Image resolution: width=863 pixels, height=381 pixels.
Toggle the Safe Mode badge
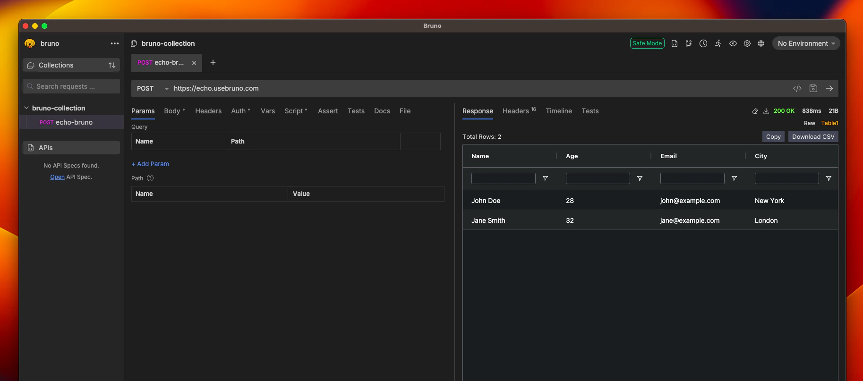point(647,43)
